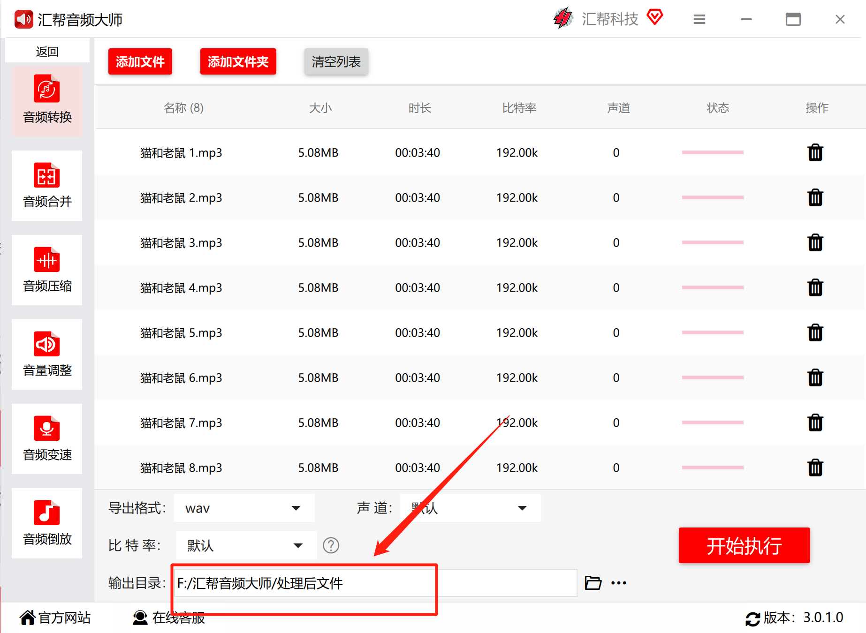Open the 音频倒放 audio reverse tool
866x633 pixels.
[47, 523]
